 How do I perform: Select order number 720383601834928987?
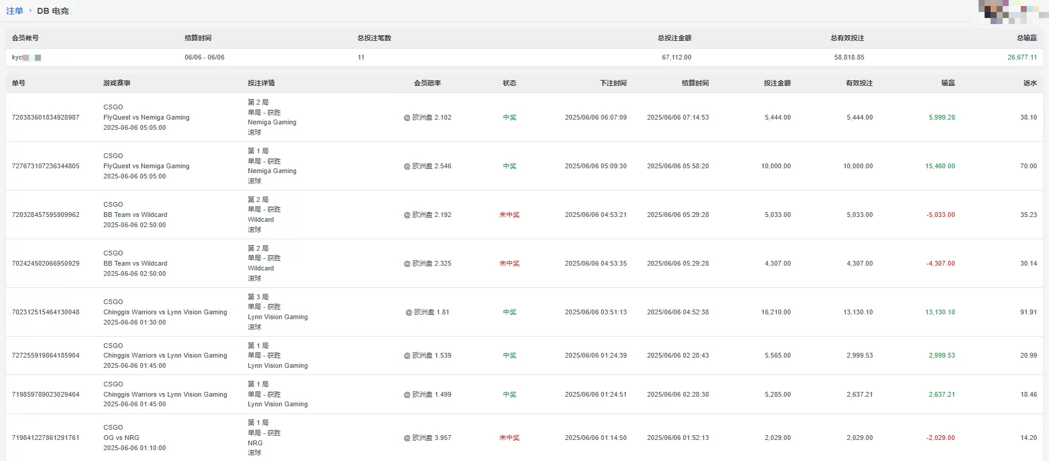[x=46, y=118]
